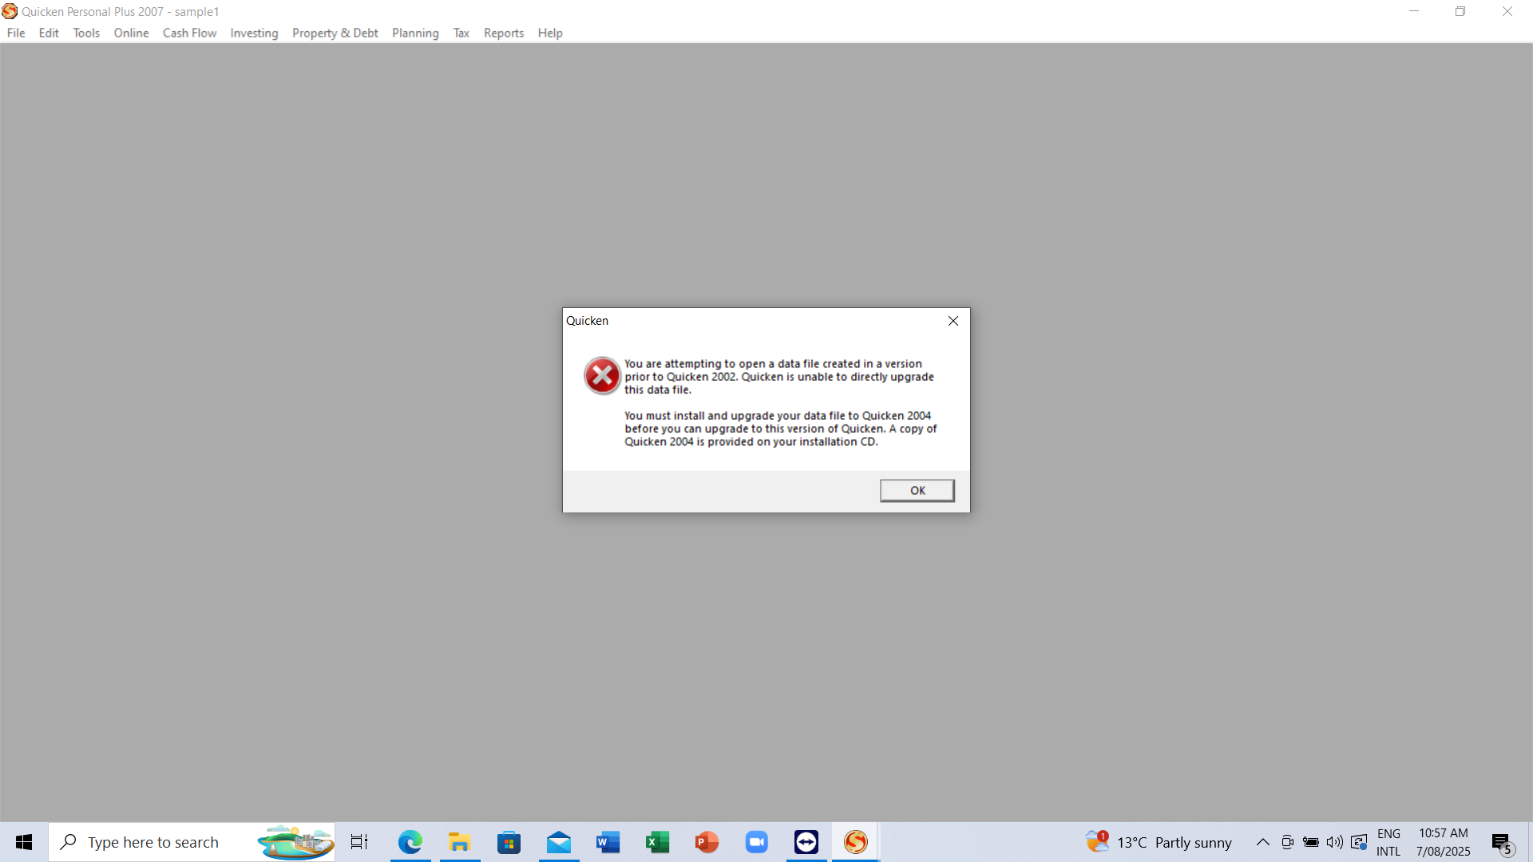The image size is (1533, 862).
Task: Open the network status tray icon
Action: [x=1359, y=842]
